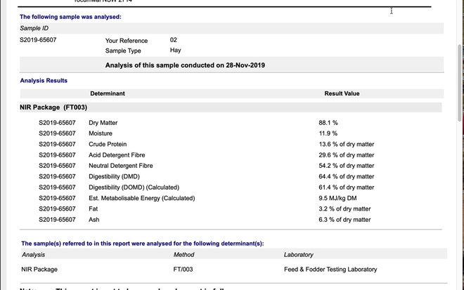Click the 'Result Value' column header
Viewport: 464px width, 290px height.
(342, 93)
